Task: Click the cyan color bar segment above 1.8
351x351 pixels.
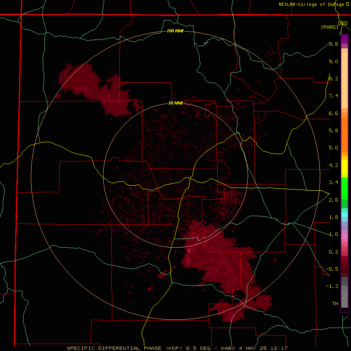Action: click(344, 214)
